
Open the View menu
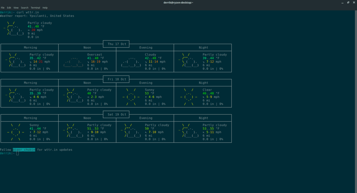coord(16,7)
